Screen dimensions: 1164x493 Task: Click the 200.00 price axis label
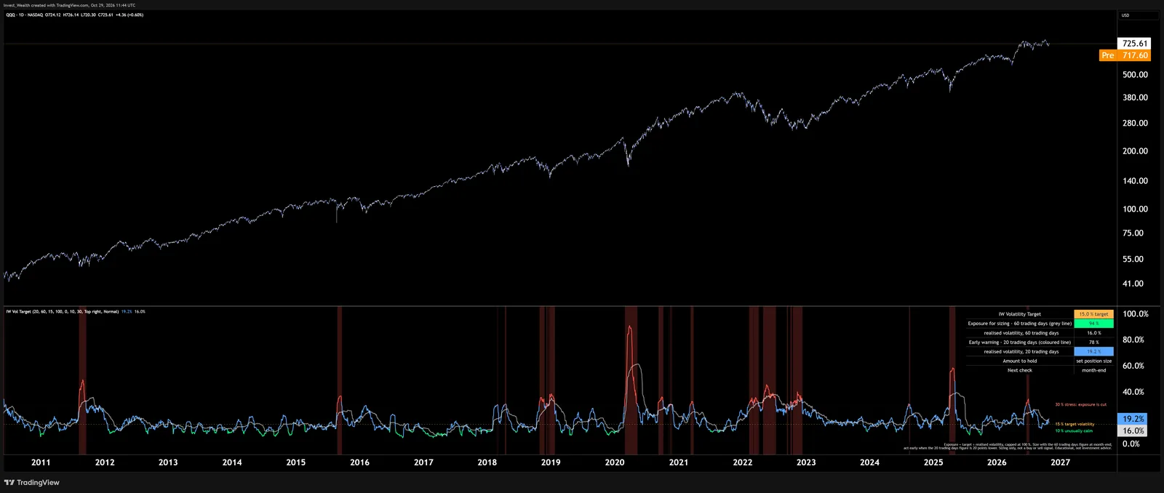1135,151
